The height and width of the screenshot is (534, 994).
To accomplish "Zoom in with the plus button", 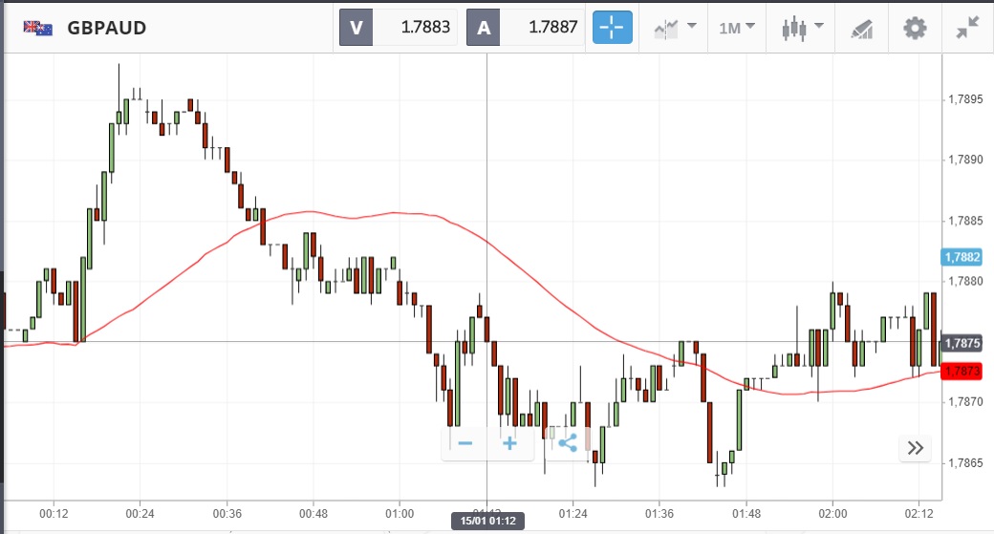I will [509, 443].
